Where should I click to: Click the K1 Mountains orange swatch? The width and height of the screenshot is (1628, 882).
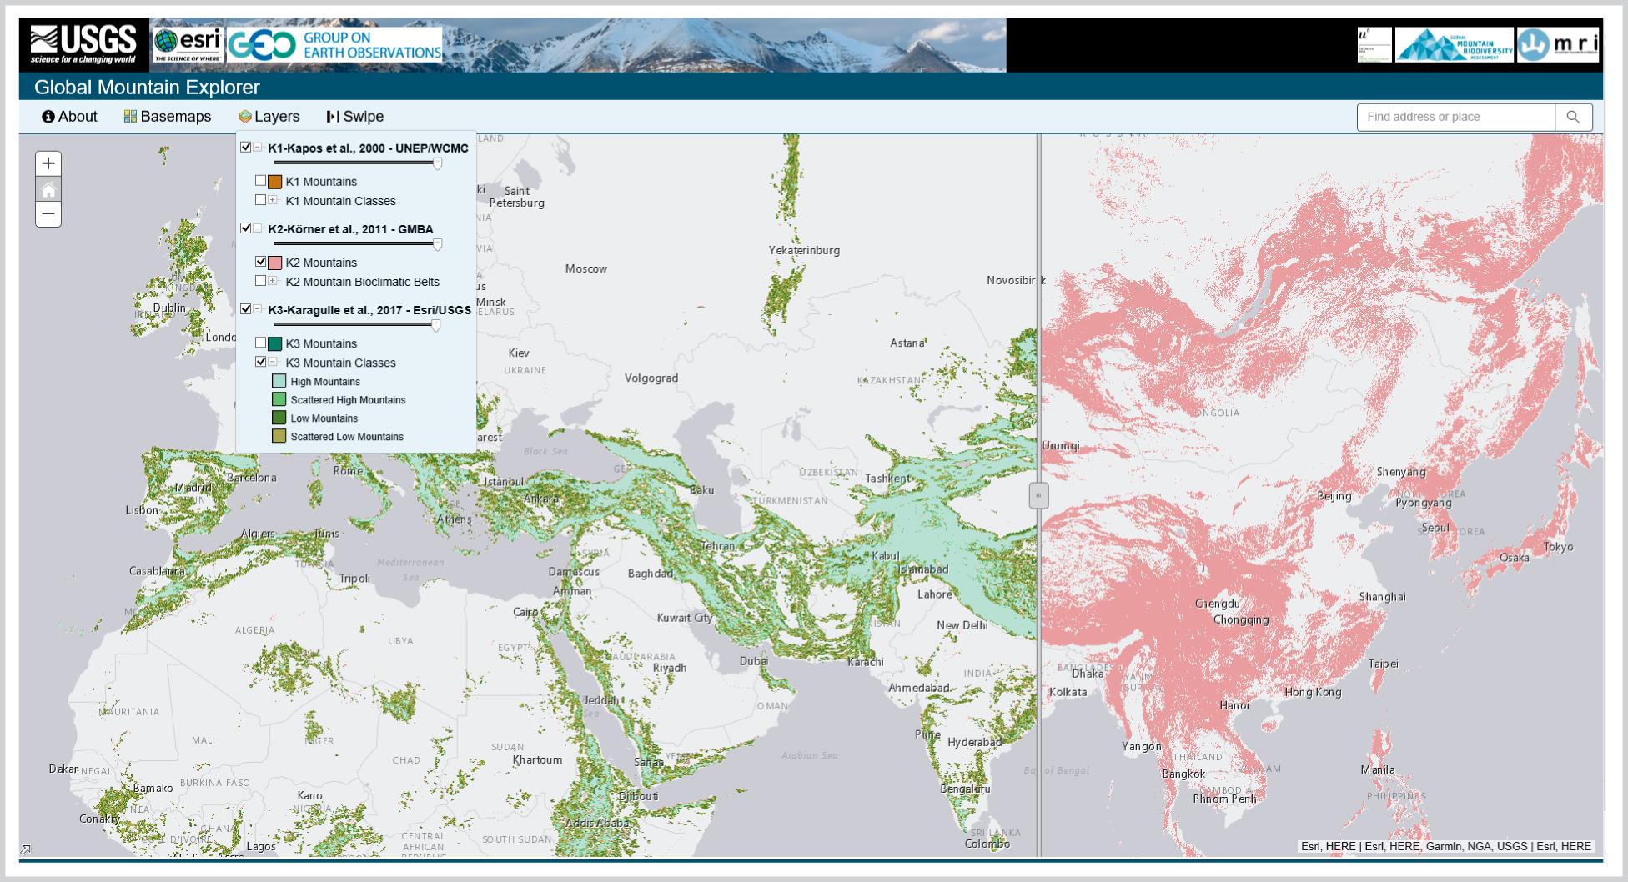pos(274,182)
